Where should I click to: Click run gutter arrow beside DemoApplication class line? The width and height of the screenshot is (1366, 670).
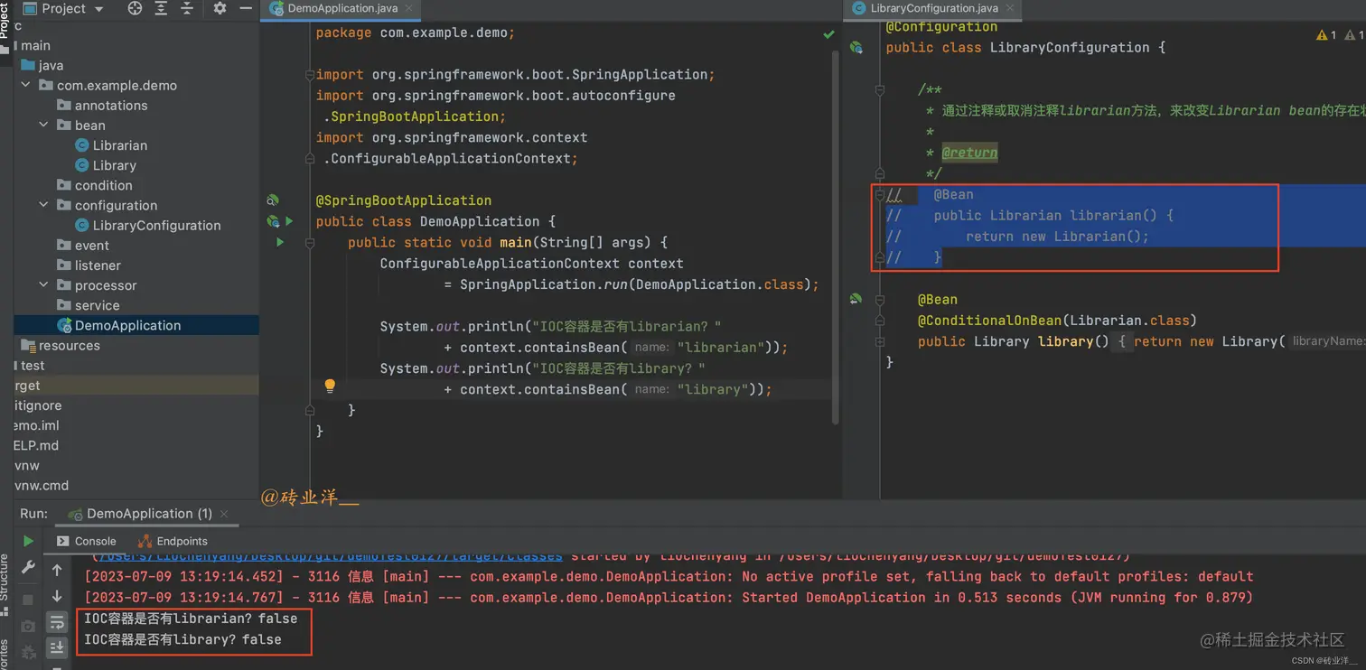click(x=289, y=221)
